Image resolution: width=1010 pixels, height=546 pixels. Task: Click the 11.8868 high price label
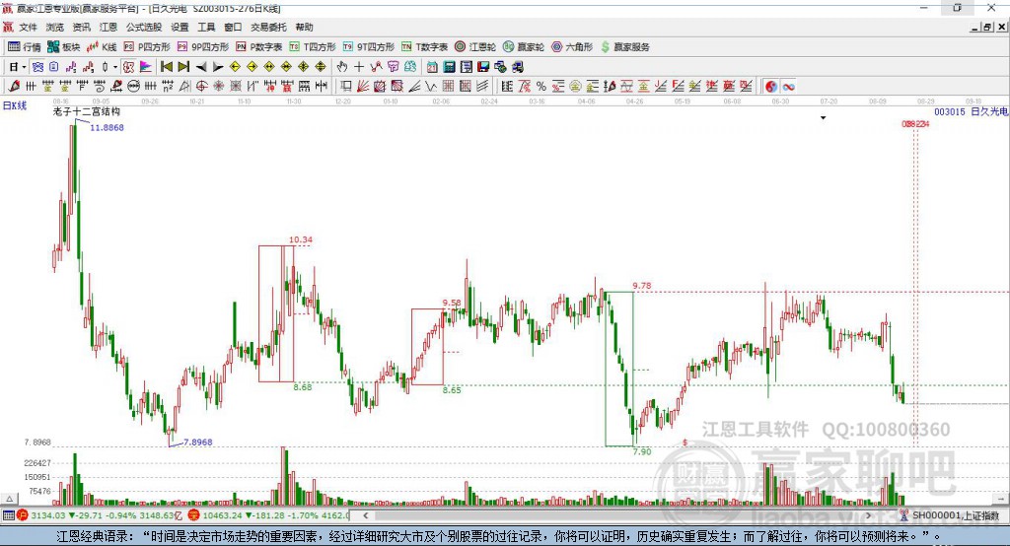pyautogui.click(x=107, y=127)
